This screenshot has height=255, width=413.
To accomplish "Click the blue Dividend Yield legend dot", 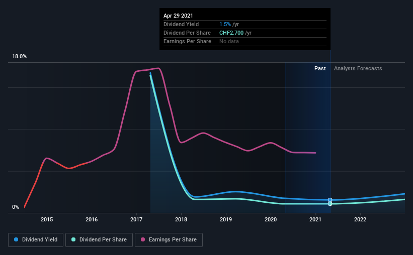I will point(16,239).
